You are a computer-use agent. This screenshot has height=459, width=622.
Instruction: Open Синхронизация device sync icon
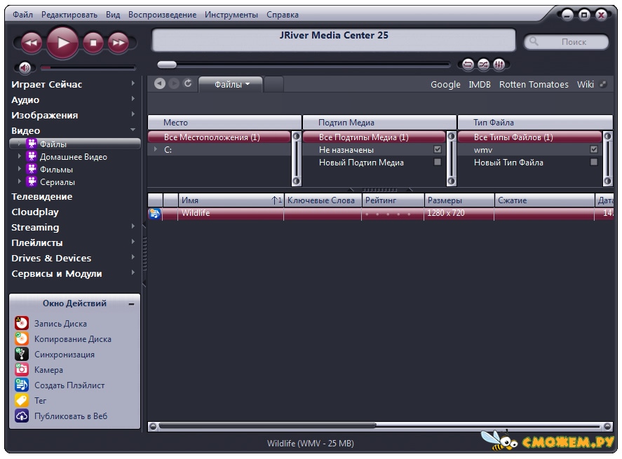pos(22,354)
